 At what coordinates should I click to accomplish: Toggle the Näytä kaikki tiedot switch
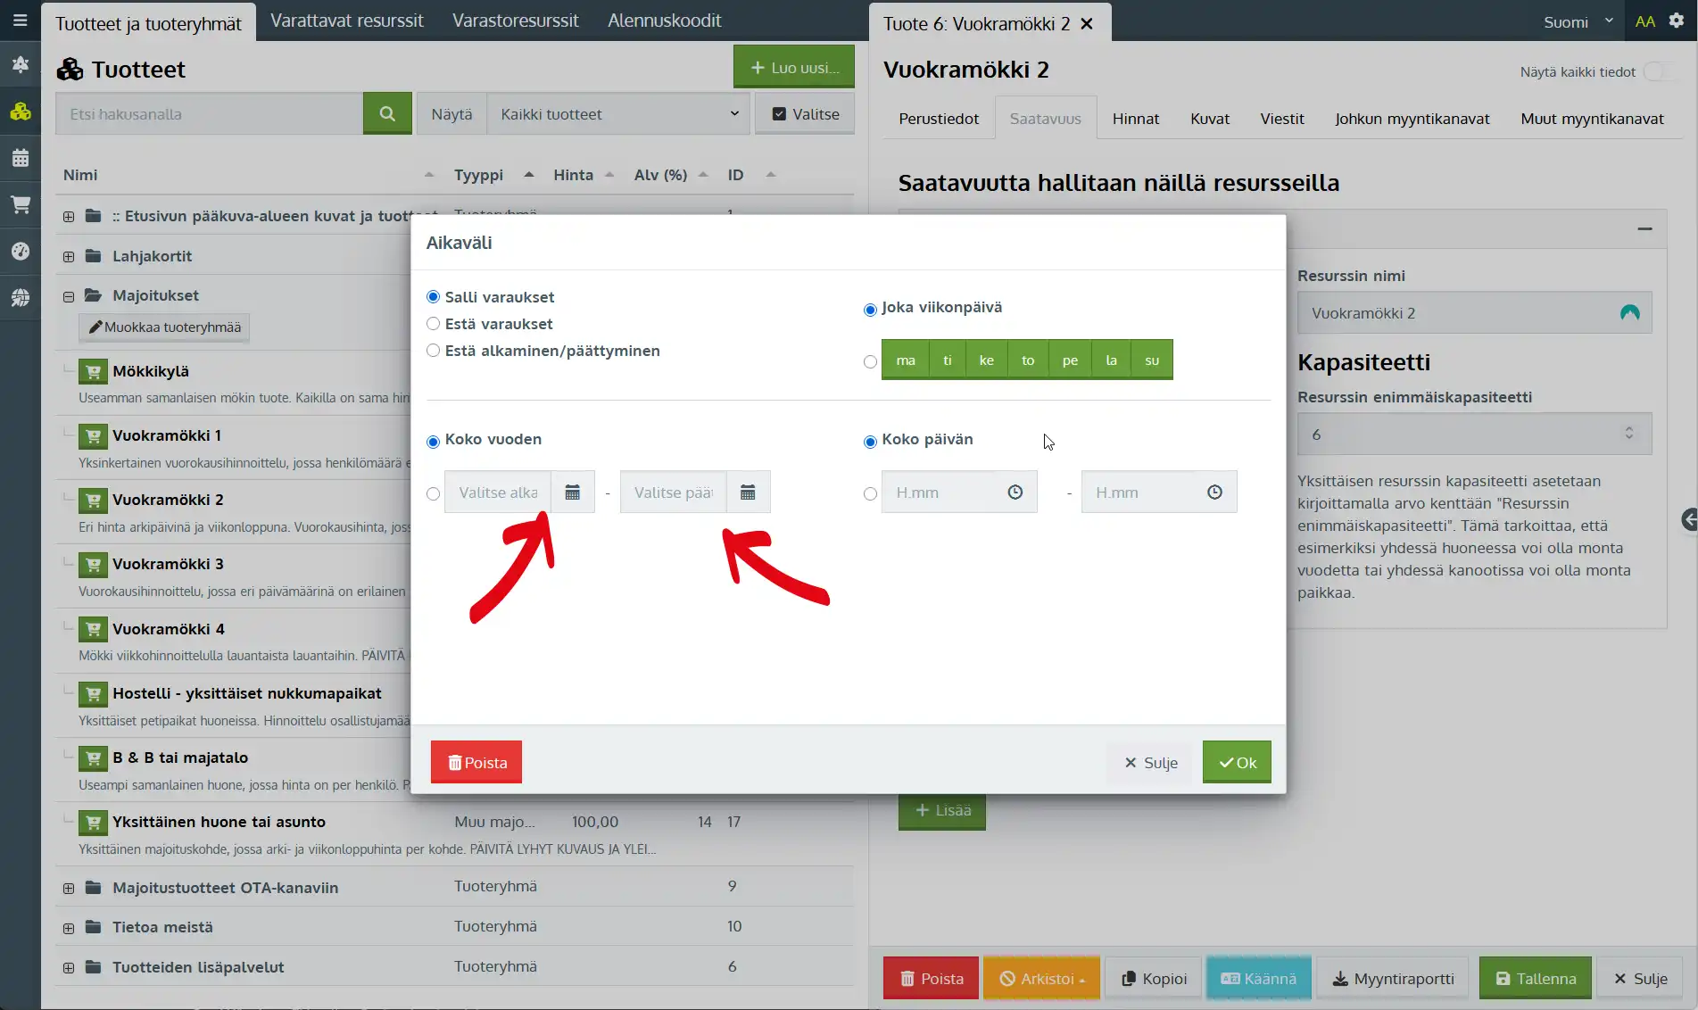(1659, 72)
